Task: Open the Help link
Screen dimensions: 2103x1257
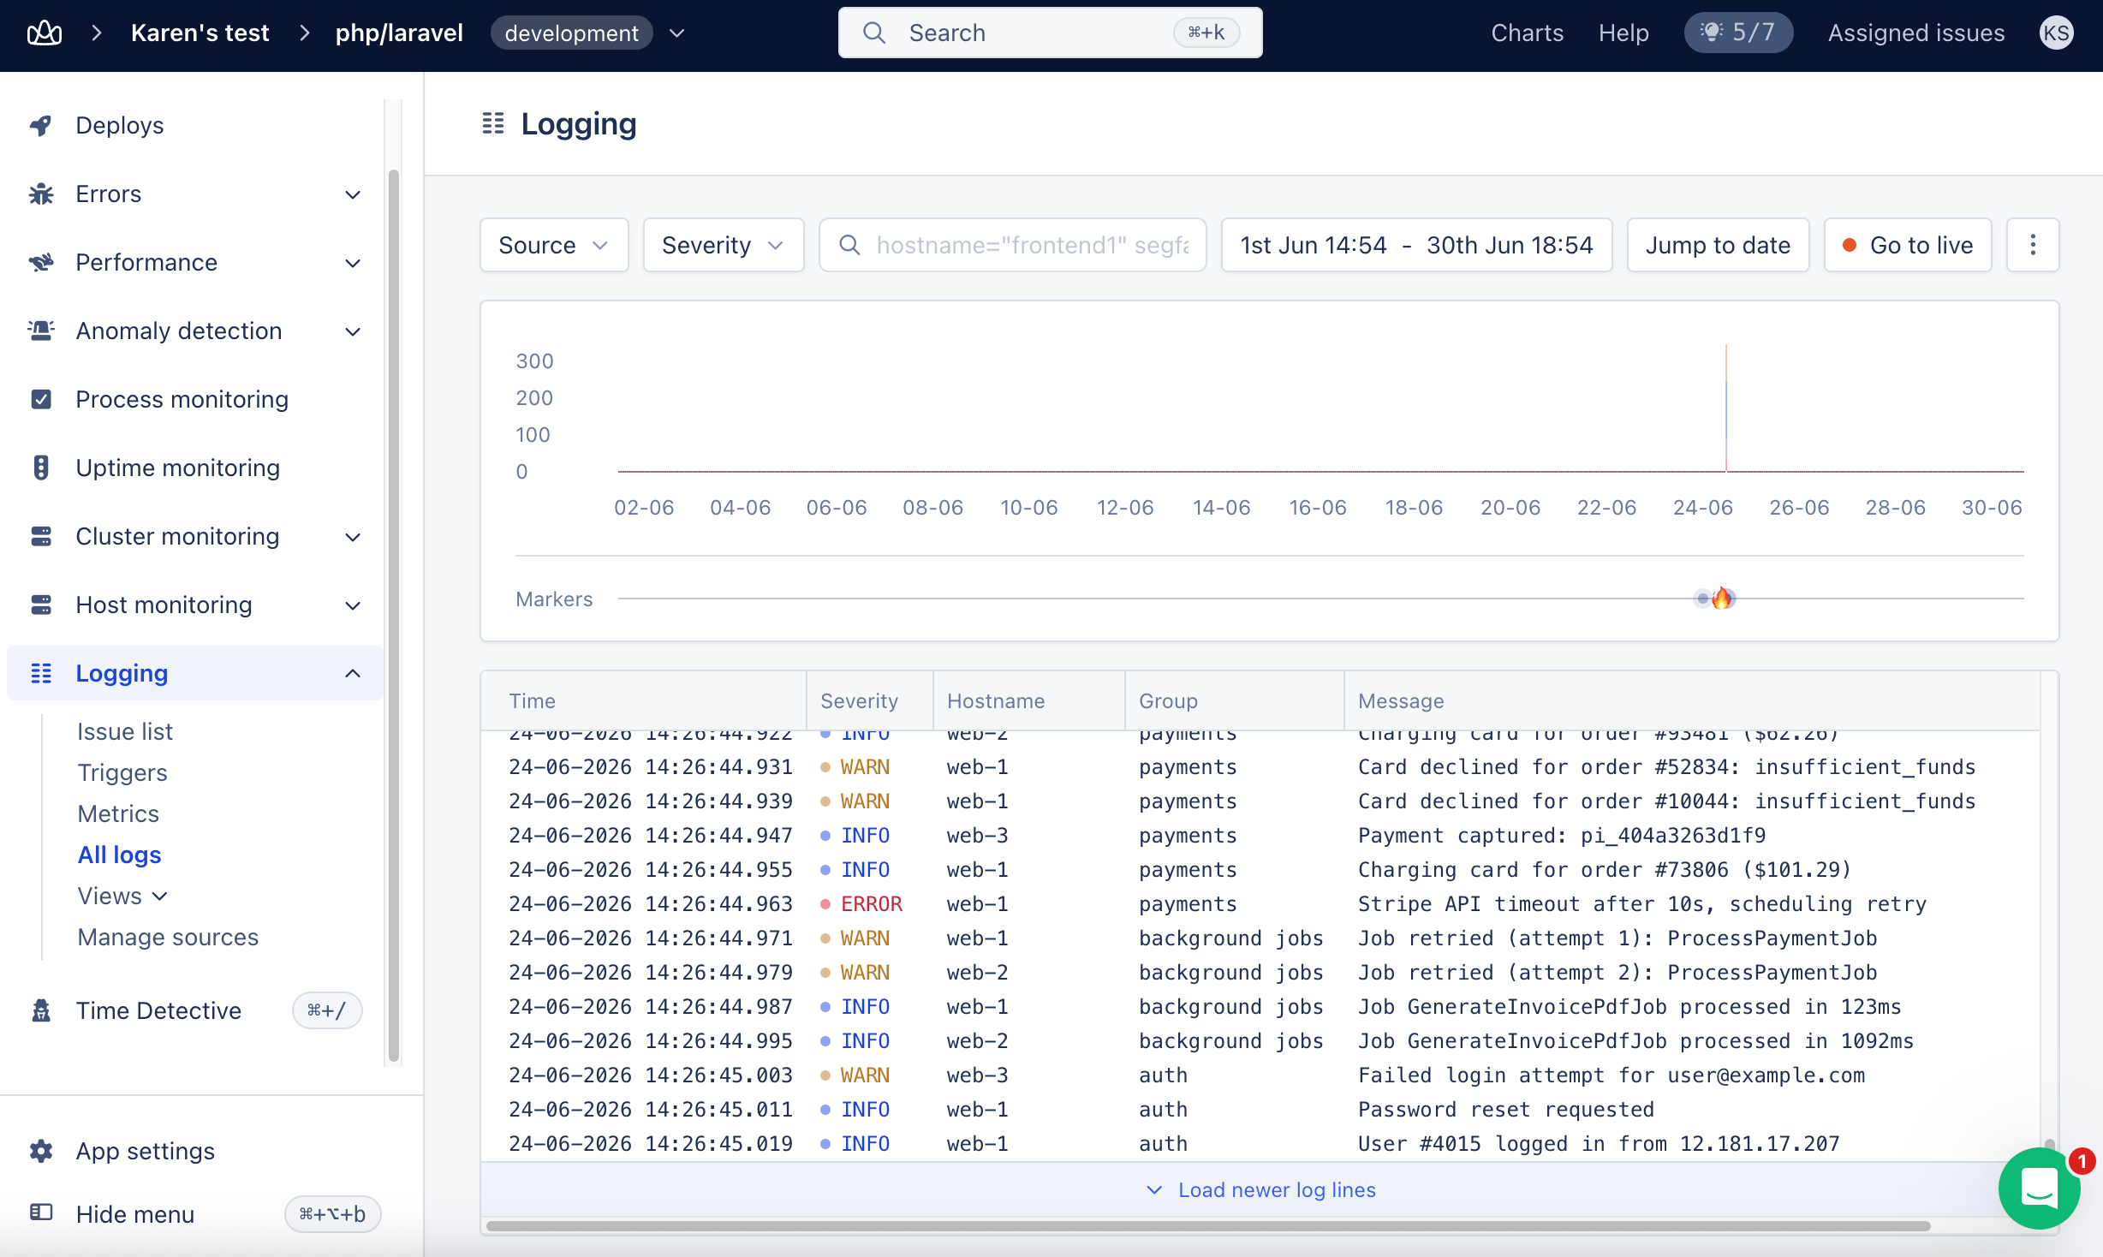Action: (x=1623, y=33)
